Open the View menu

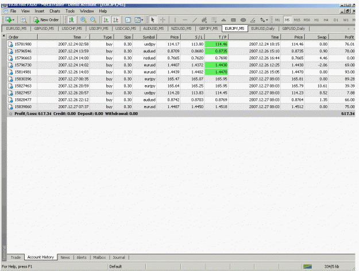[25, 11]
